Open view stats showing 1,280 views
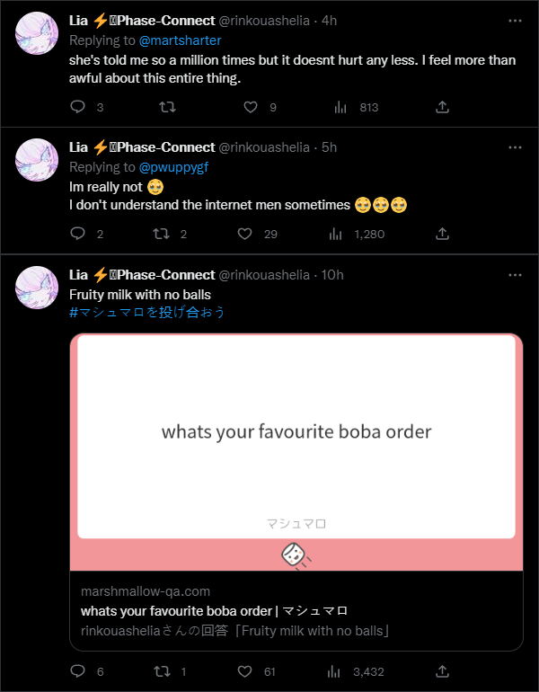The width and height of the screenshot is (539, 692). [336, 234]
